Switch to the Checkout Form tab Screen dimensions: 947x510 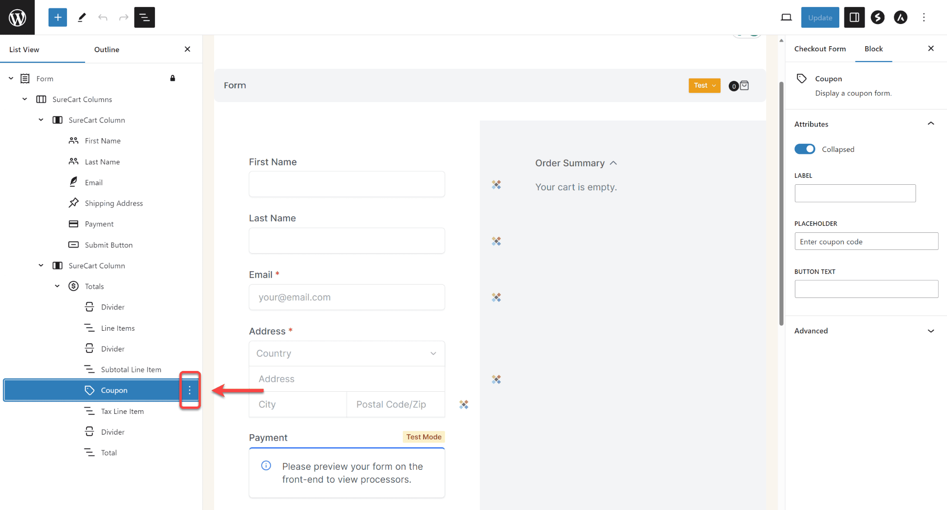pos(820,49)
